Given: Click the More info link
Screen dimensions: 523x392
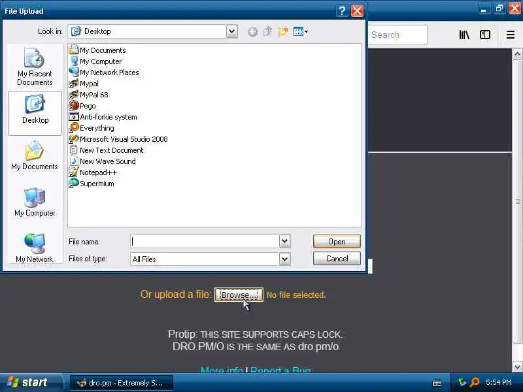Looking at the screenshot, I should tap(222, 370).
